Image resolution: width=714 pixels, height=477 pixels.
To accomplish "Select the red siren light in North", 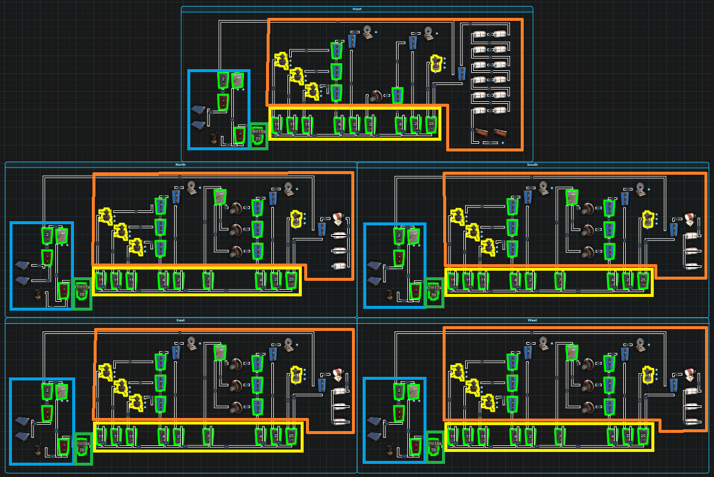I will coord(338,217).
